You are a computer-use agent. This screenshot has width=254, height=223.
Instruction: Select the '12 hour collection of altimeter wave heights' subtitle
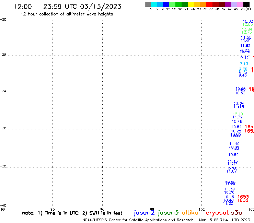tap(67, 14)
